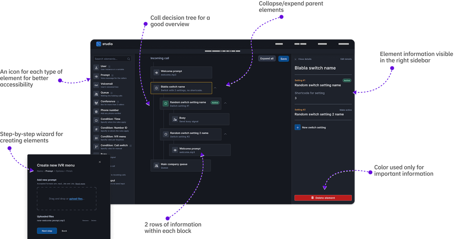Click inside the Search elements field

(111, 59)
